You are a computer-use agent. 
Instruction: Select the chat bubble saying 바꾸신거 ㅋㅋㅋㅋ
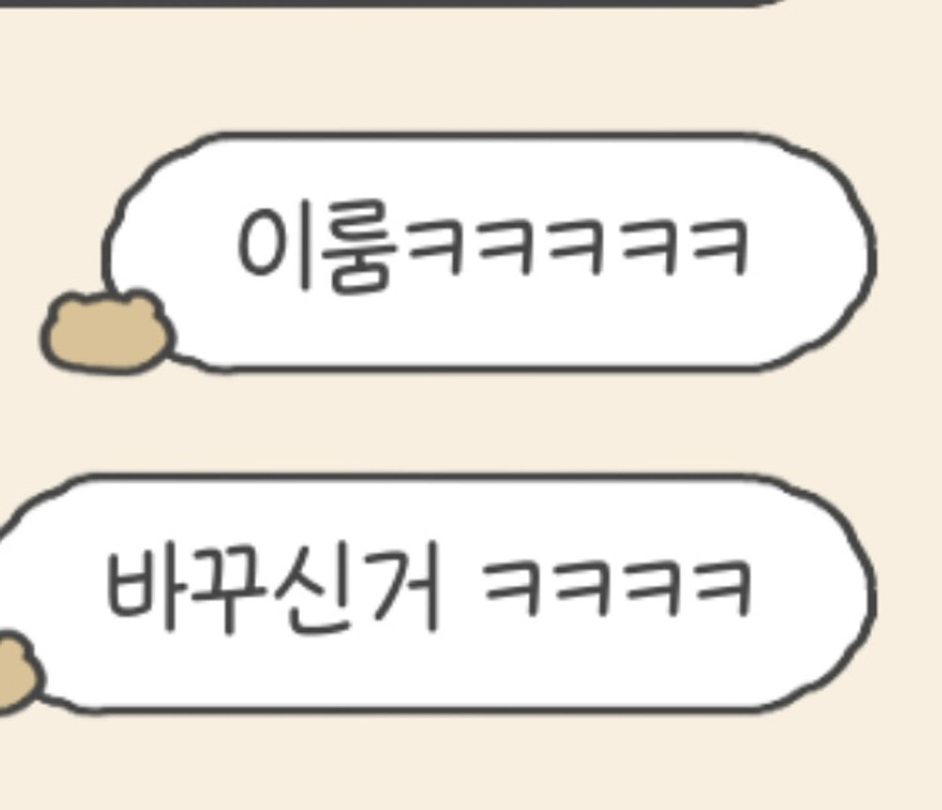pos(437,593)
